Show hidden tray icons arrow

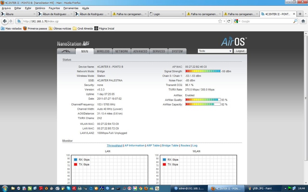pos(285,189)
